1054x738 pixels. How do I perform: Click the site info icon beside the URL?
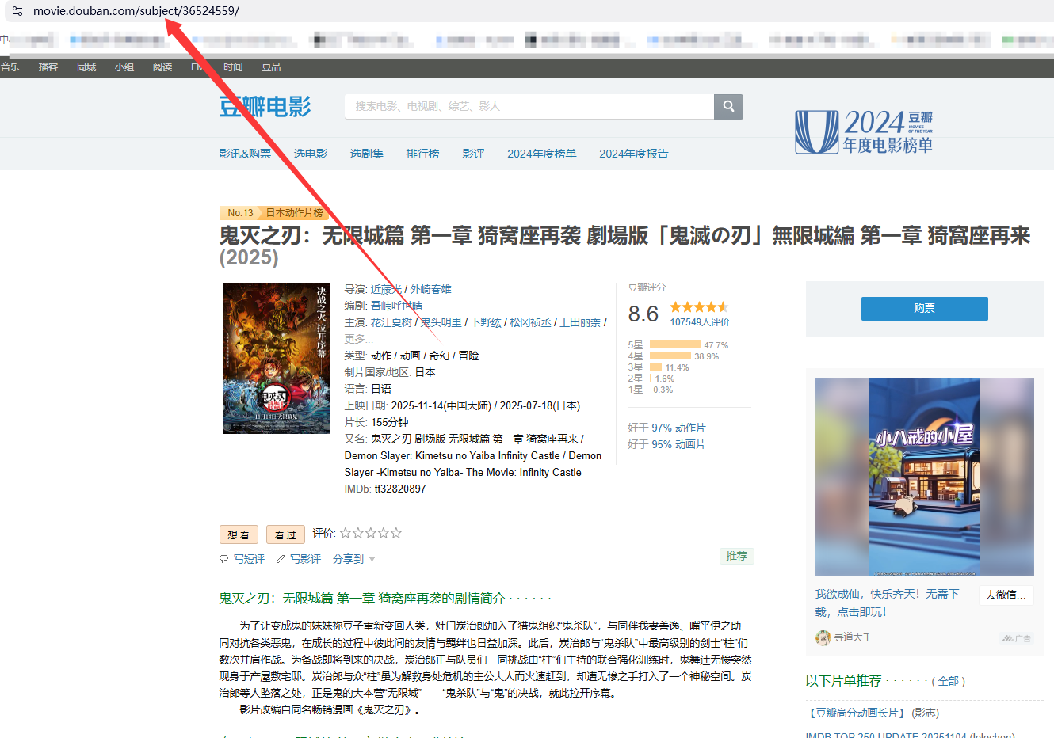pos(17,11)
